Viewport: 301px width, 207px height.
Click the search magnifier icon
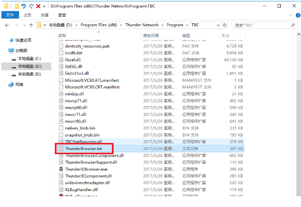(293, 25)
